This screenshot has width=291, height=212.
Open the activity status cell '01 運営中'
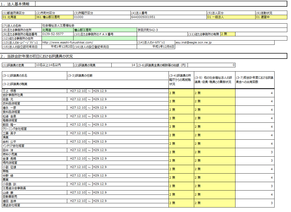271,17
